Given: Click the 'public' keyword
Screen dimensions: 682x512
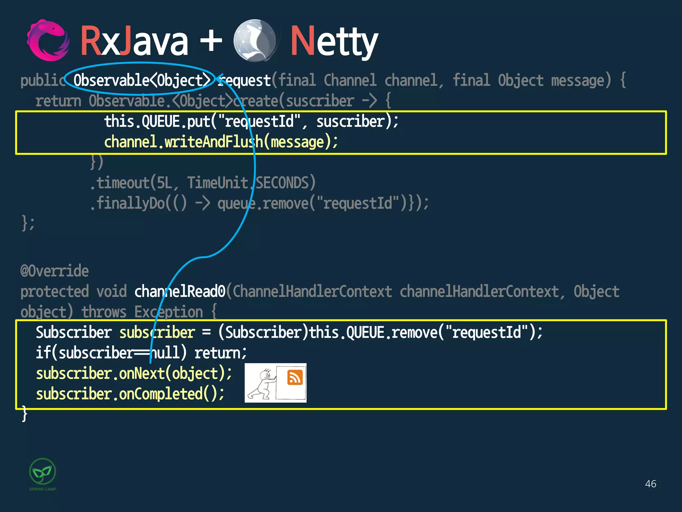Looking at the screenshot, I should click(43, 81).
